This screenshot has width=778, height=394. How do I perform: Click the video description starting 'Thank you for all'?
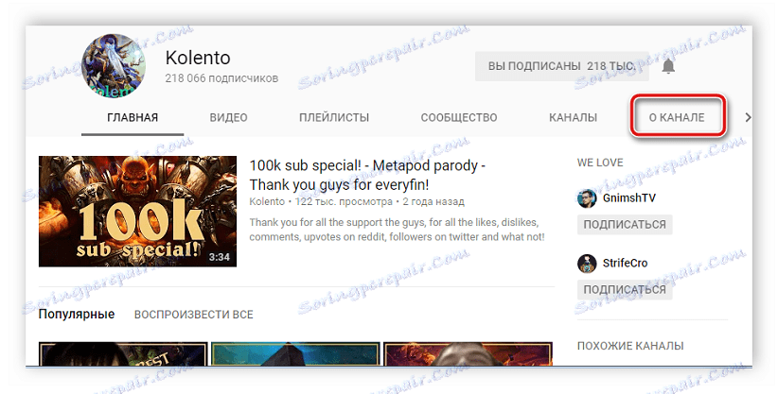click(x=397, y=230)
